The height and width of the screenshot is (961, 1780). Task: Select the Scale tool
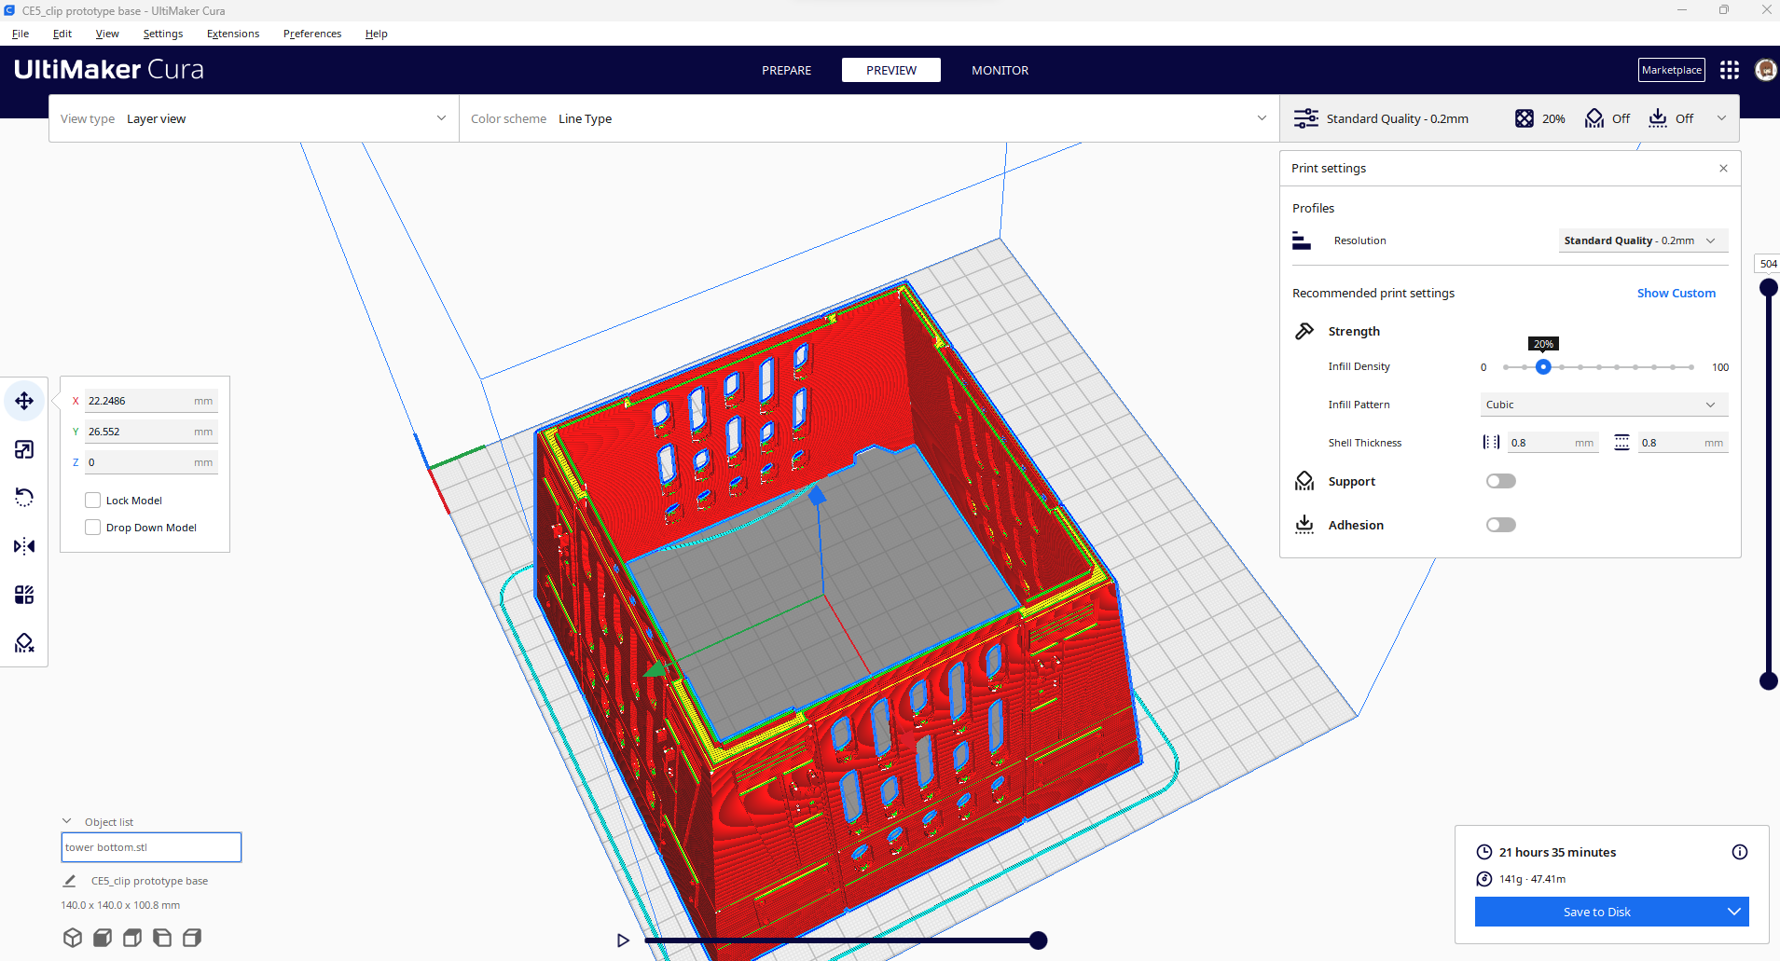coord(23,449)
